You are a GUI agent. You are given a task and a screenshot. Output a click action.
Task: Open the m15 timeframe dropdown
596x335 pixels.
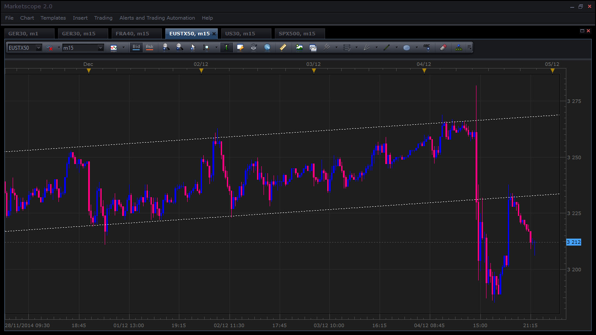tap(100, 48)
